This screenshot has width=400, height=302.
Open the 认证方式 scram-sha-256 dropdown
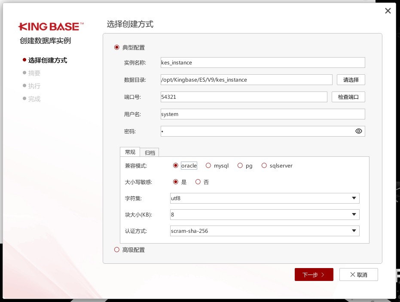265,231
